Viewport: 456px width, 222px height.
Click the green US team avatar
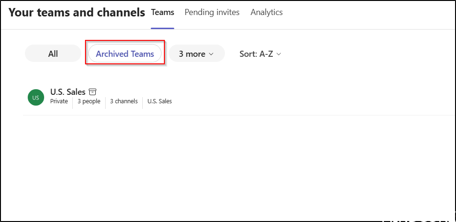tap(36, 97)
